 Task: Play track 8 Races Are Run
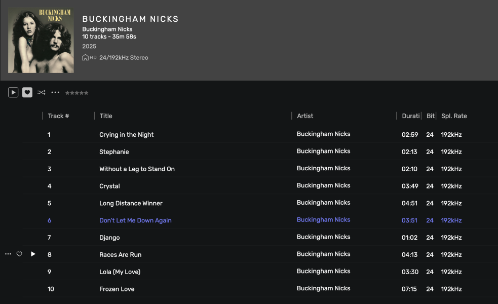click(x=33, y=254)
